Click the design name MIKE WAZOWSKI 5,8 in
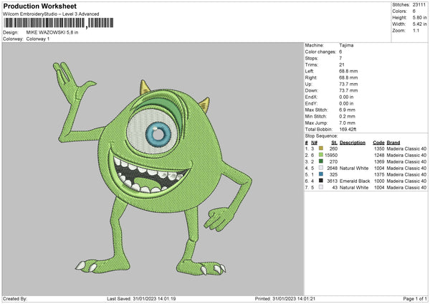This screenshot has height=304, width=430. click(54, 33)
